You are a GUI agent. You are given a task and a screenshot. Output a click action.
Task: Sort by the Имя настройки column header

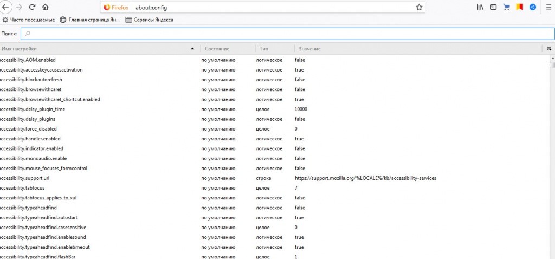coord(98,49)
